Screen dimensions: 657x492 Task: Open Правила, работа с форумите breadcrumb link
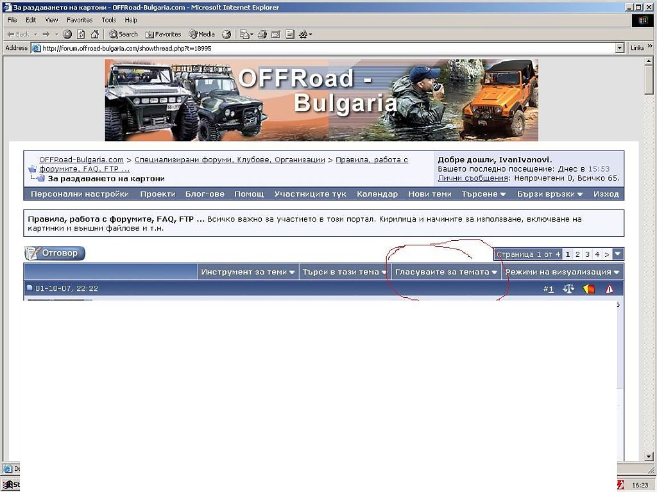372,160
